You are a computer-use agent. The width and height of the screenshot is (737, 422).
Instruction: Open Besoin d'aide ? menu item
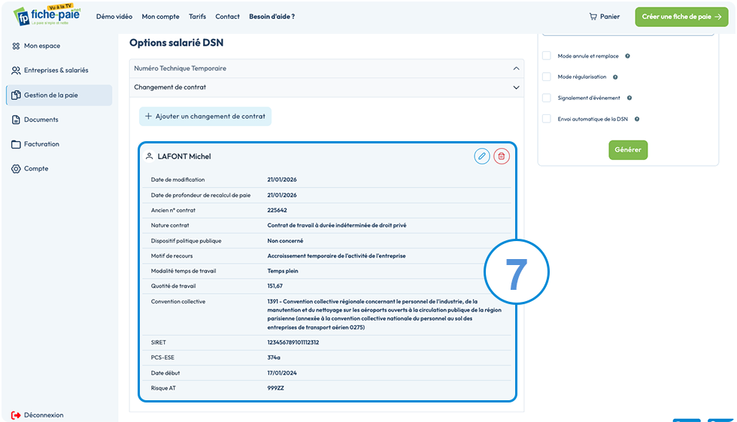point(271,17)
